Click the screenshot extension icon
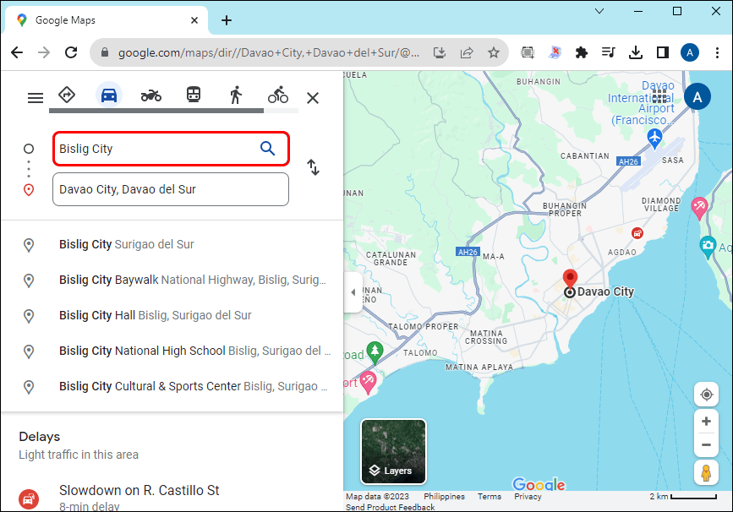The width and height of the screenshot is (733, 512). click(528, 52)
